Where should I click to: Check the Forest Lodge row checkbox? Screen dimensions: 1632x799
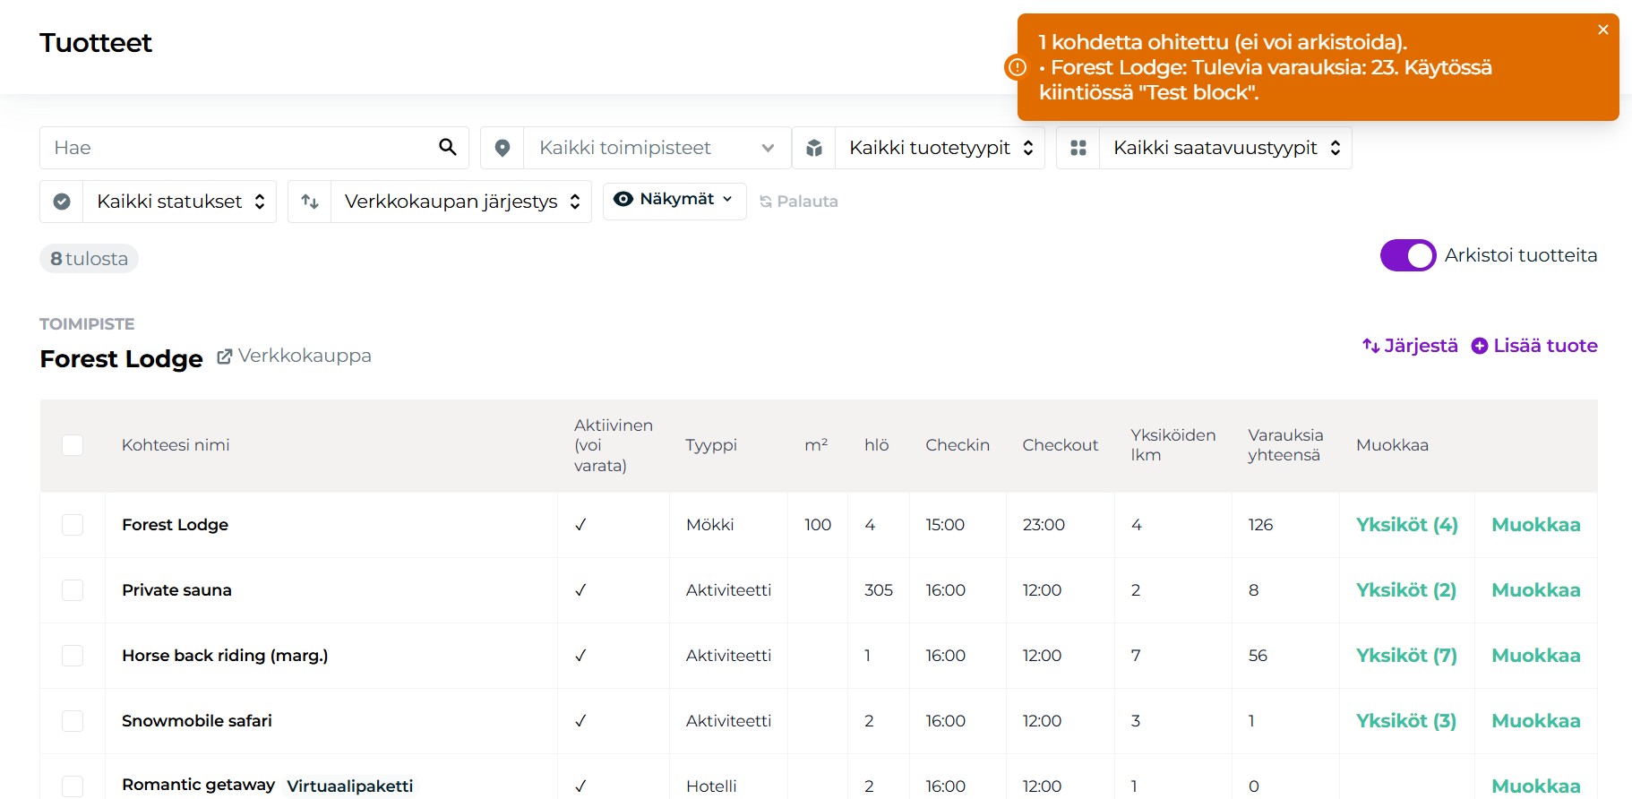[x=73, y=525]
